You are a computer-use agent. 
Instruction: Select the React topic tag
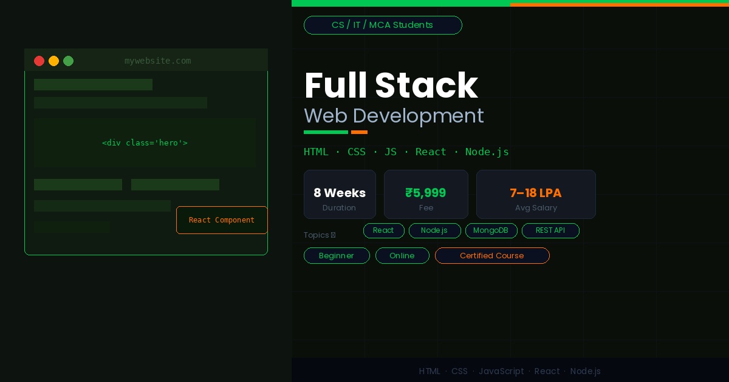383,230
